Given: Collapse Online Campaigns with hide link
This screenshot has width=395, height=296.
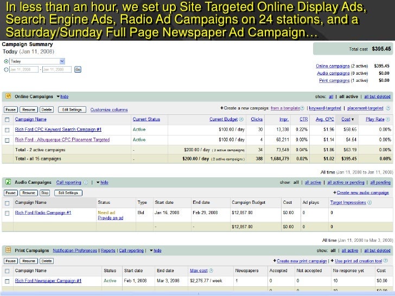Looking at the screenshot, I should point(64,96).
